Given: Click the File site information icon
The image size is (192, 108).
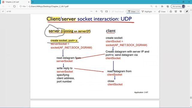Looking at the screenshot, I should point(23,6).
